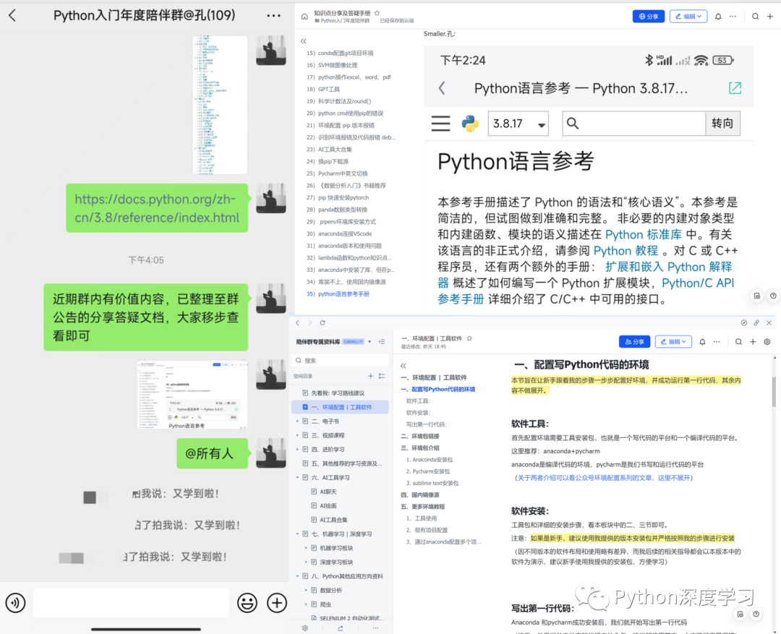The width and height of the screenshot is (781, 634).
Task: Collapse the 七、机器学习 | 深度学习 node
Action: pyautogui.click(x=298, y=534)
